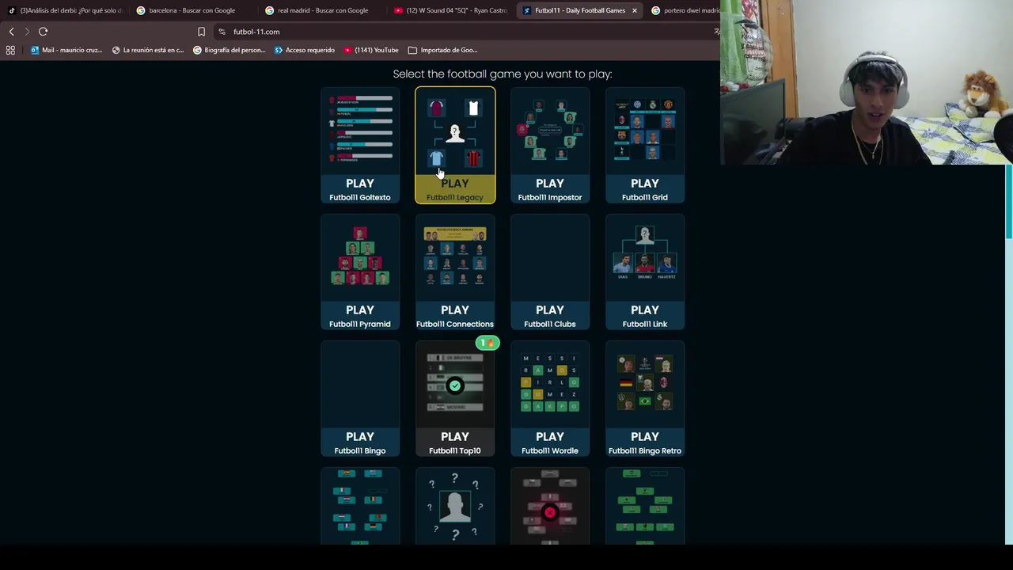Open the mystery player silhouette game thumbnail
This screenshot has width=1013, height=570.
pos(455,507)
